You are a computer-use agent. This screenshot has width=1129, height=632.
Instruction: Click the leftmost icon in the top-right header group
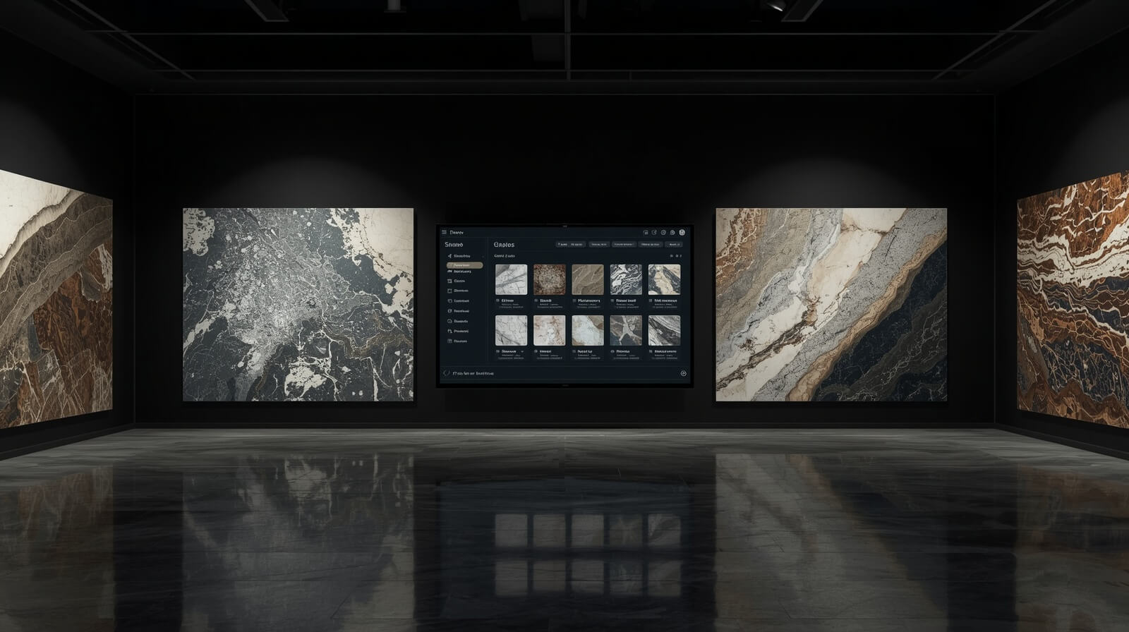[646, 232]
